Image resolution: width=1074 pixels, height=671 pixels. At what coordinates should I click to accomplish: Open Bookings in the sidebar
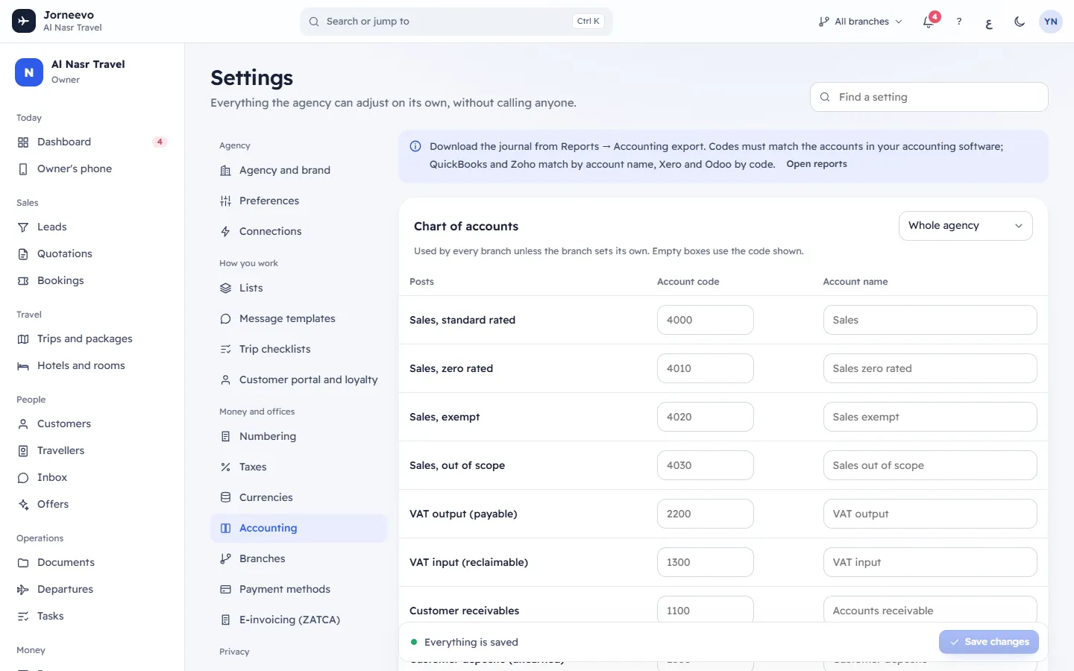pos(92,280)
